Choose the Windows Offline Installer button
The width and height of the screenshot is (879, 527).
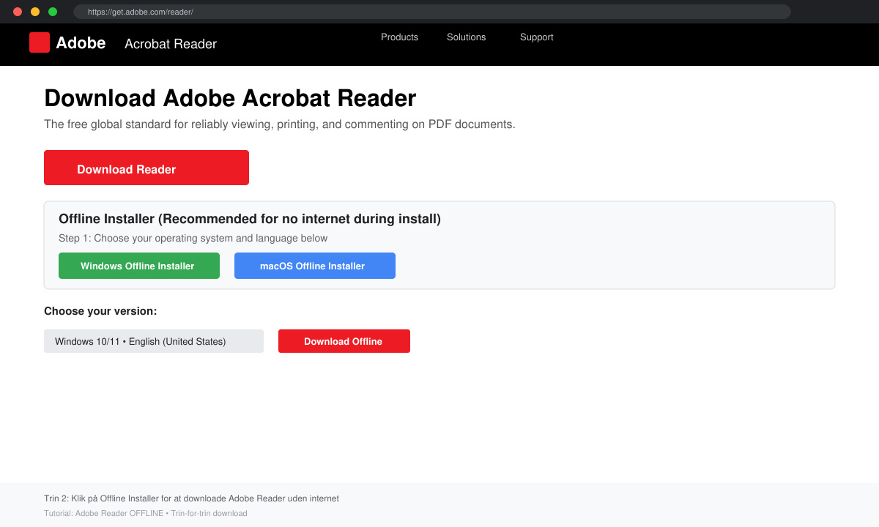tap(139, 266)
